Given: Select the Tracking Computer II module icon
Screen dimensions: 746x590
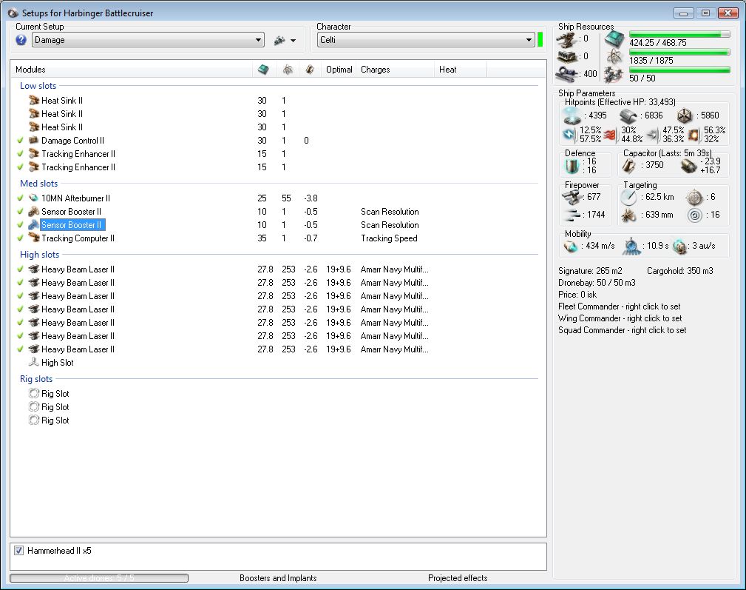Looking at the screenshot, I should point(34,238).
